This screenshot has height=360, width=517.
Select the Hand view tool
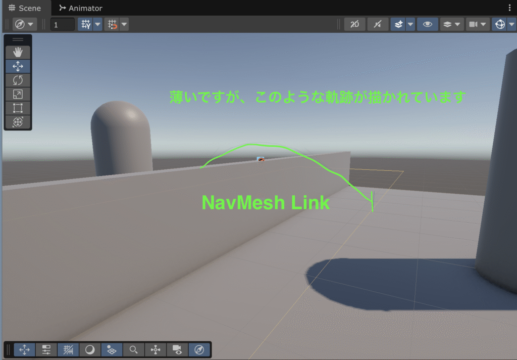(18, 52)
